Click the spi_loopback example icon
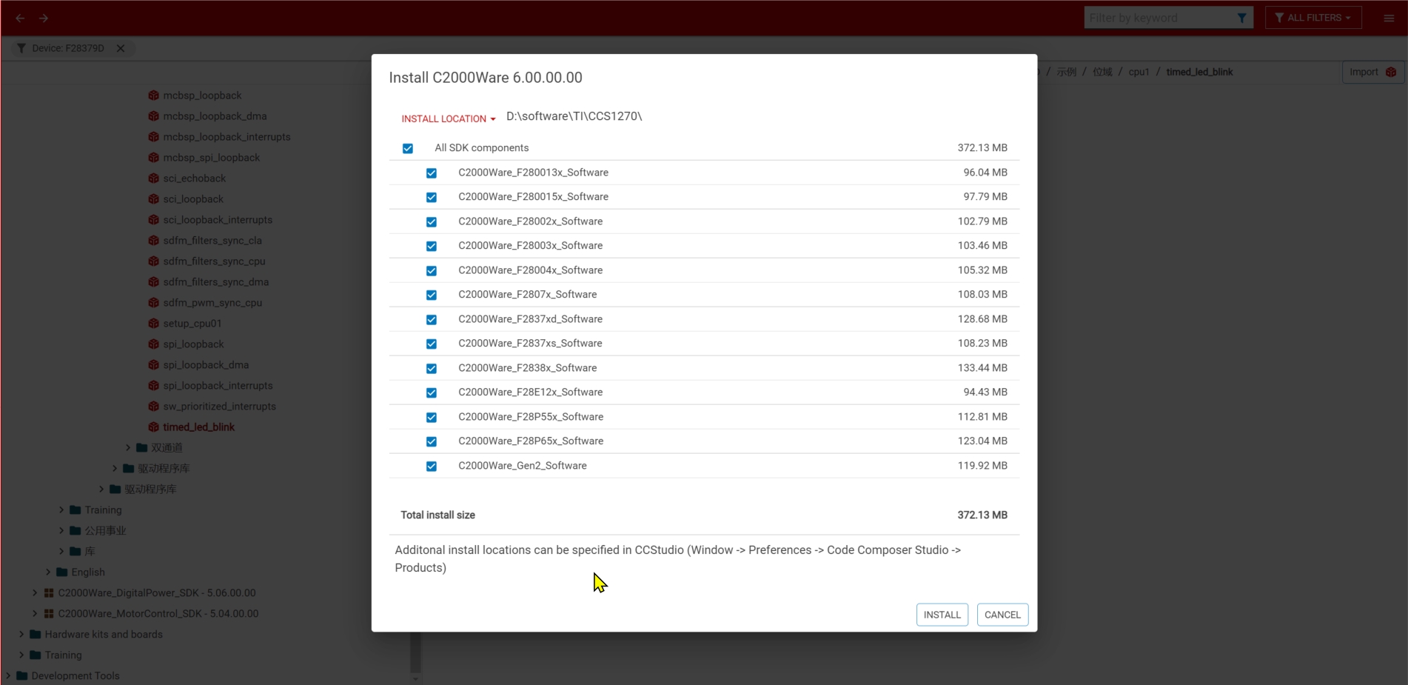The image size is (1408, 685). (x=153, y=344)
